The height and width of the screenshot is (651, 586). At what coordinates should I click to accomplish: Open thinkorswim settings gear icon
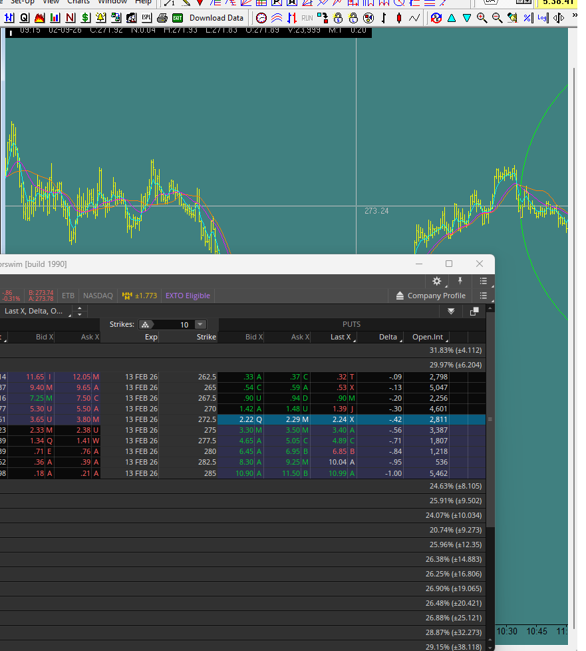coord(437,282)
